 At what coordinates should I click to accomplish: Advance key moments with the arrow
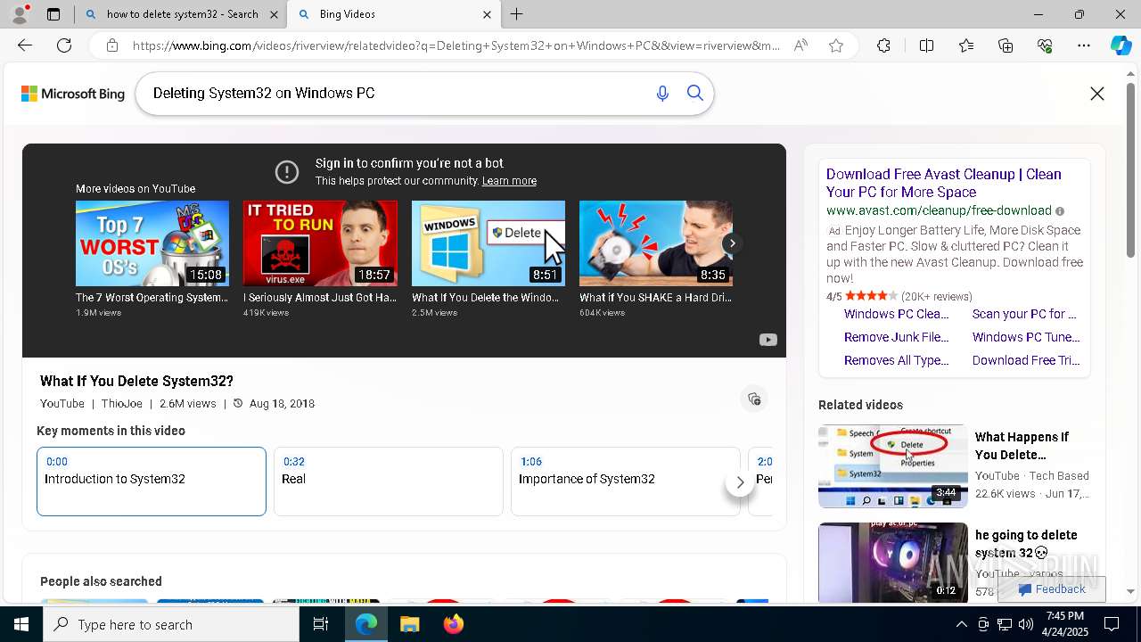tap(740, 482)
